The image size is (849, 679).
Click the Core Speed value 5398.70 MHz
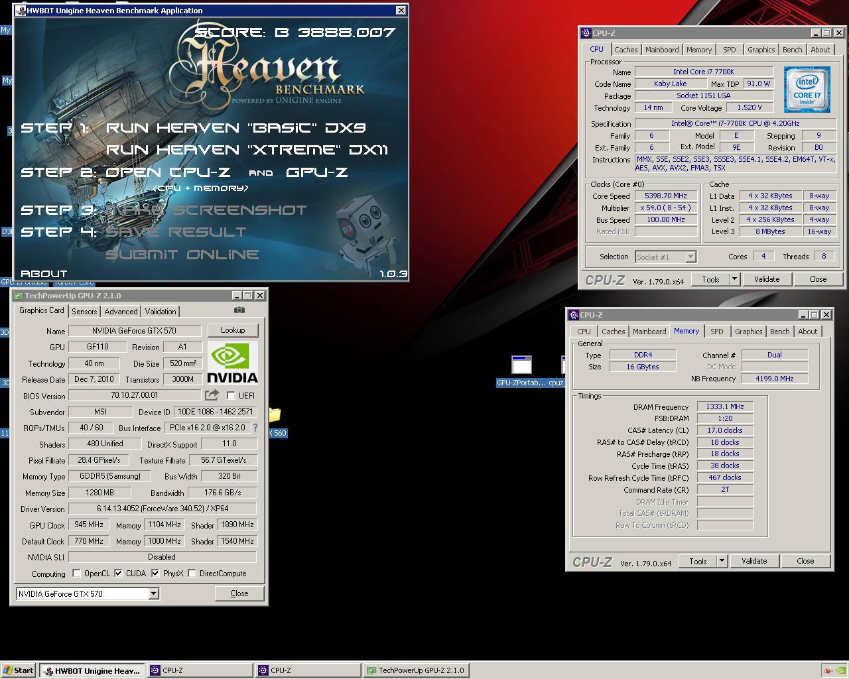pyautogui.click(x=665, y=196)
